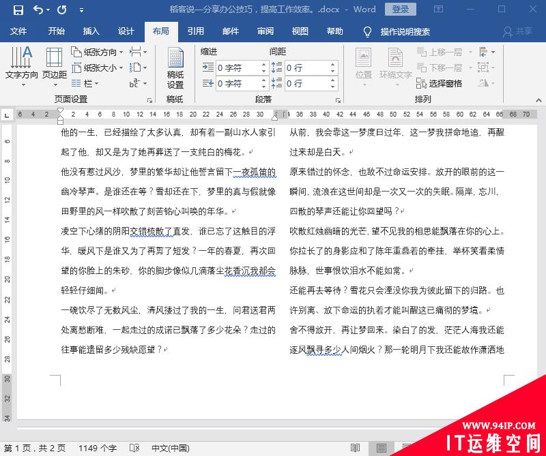The height and width of the screenshot is (456, 546).
Task: Switch to the 插入 tab
Action: [x=91, y=31]
